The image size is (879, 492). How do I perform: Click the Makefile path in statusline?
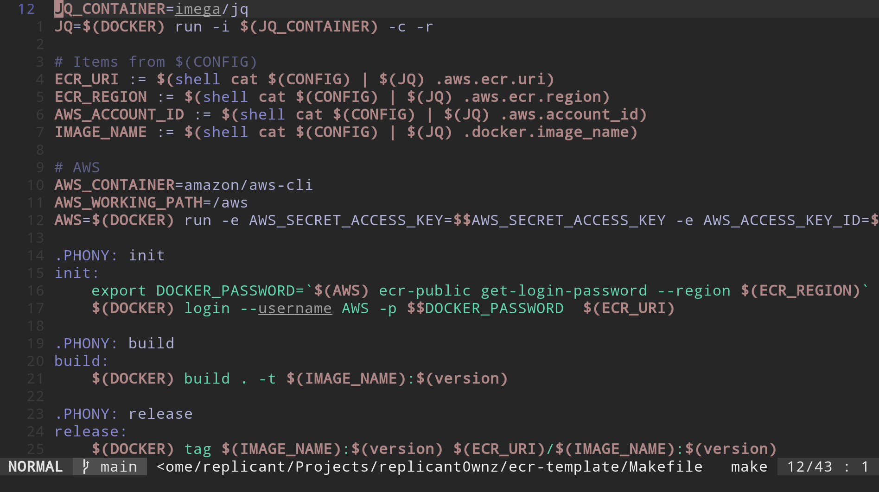coord(429,467)
